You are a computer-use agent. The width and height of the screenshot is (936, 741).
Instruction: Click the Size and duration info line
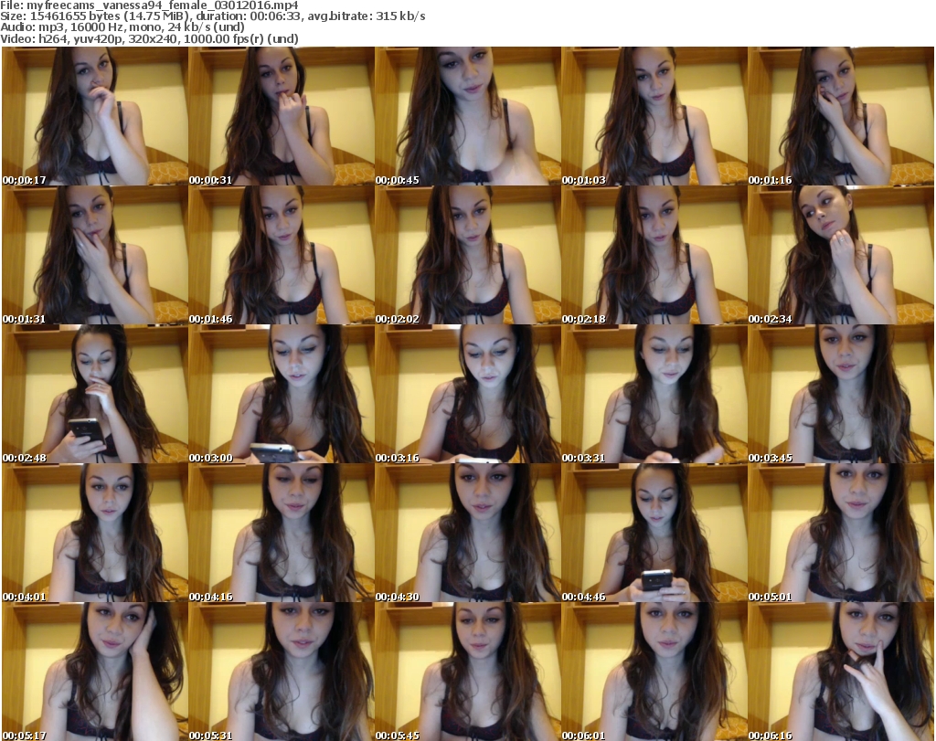(x=212, y=16)
